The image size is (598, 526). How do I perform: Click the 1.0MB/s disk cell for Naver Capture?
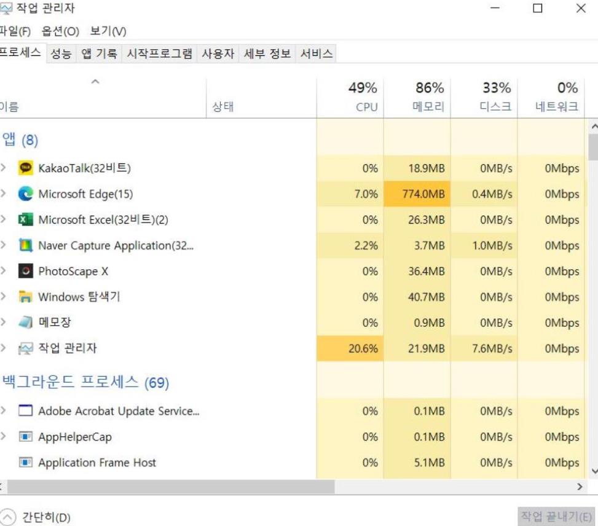click(x=484, y=245)
